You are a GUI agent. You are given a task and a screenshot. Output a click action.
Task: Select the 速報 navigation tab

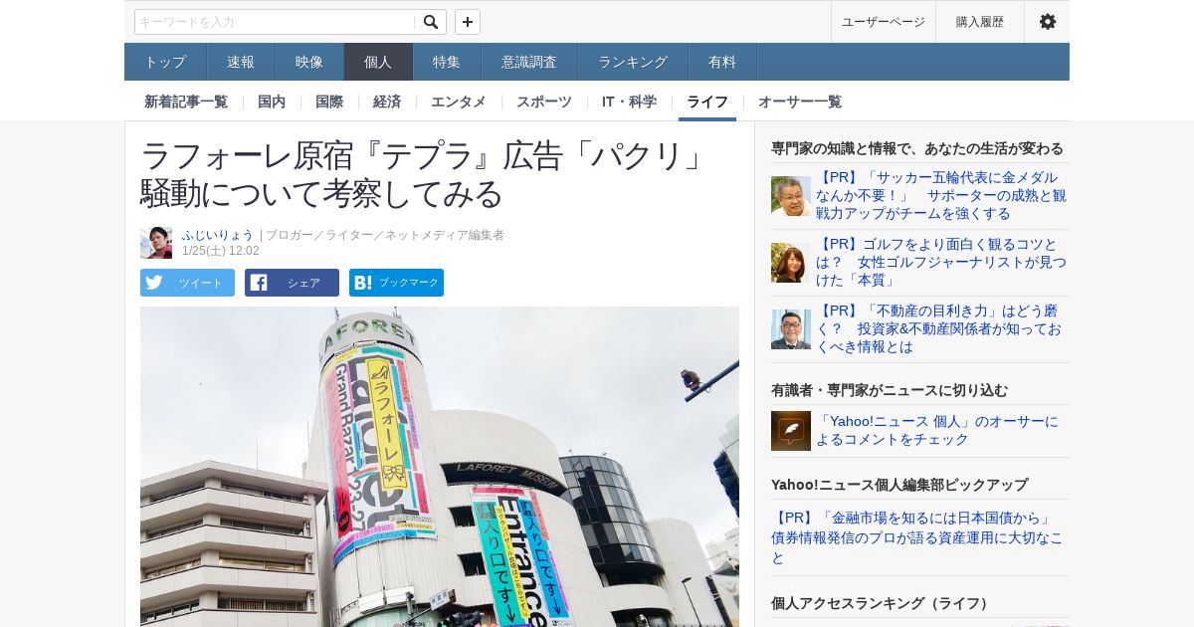(x=241, y=62)
